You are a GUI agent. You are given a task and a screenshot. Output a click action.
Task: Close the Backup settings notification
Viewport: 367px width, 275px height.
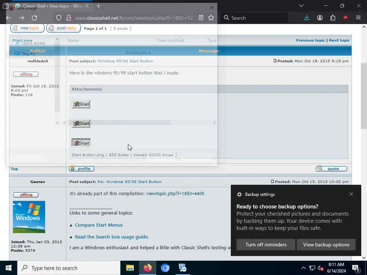click(351, 194)
